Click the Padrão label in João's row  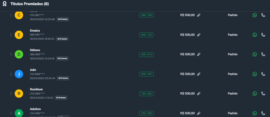click(233, 74)
